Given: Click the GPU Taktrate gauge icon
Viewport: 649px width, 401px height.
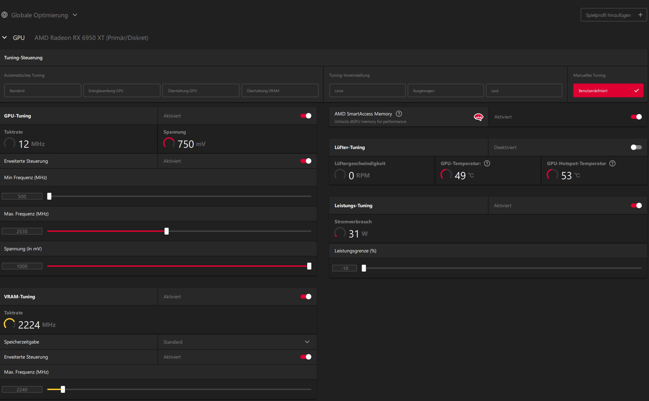Looking at the screenshot, I should 10,143.
